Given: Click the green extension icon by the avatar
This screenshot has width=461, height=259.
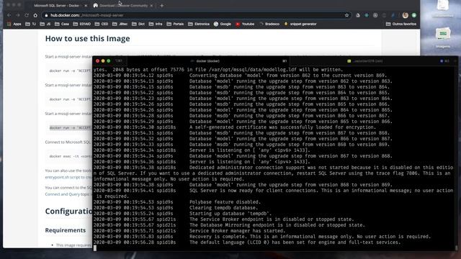Looking at the screenshot, I should 414,15.
